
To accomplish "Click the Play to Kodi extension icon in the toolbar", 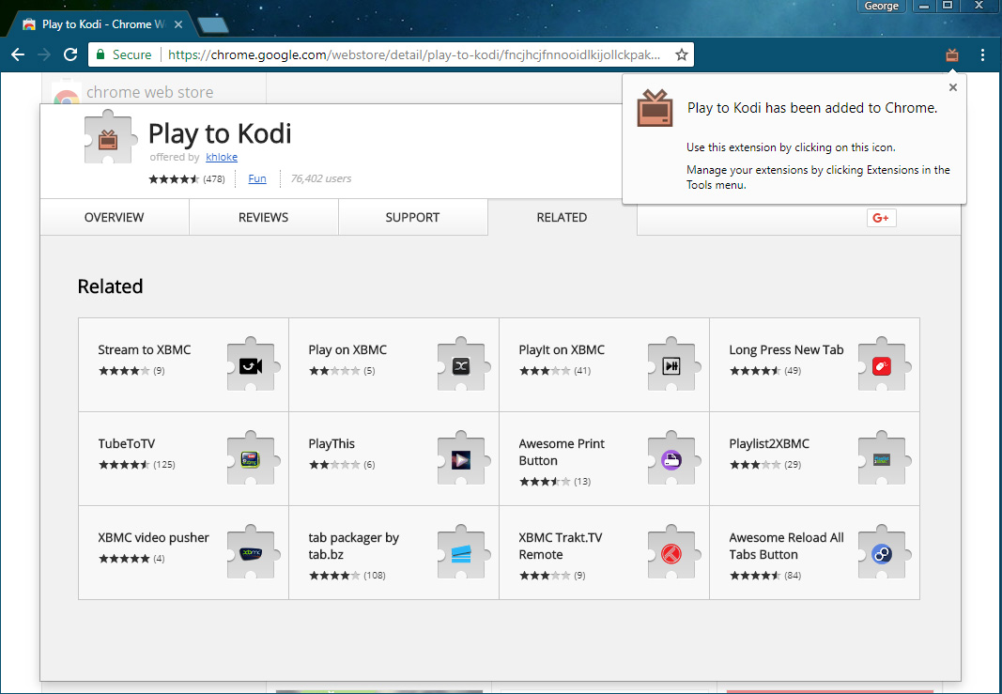I will (x=951, y=54).
